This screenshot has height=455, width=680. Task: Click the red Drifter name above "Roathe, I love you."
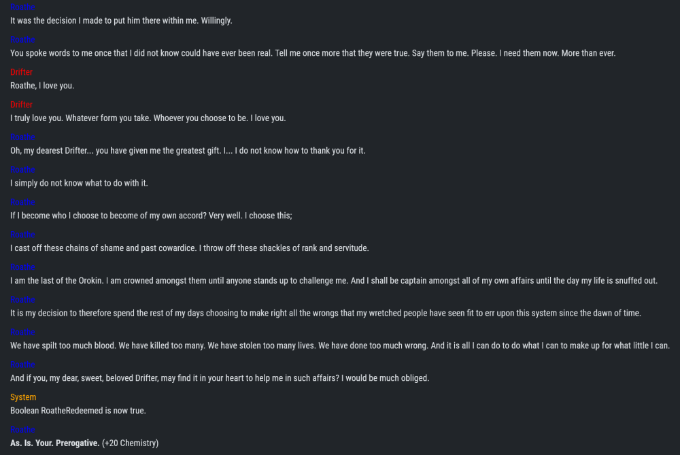21,72
